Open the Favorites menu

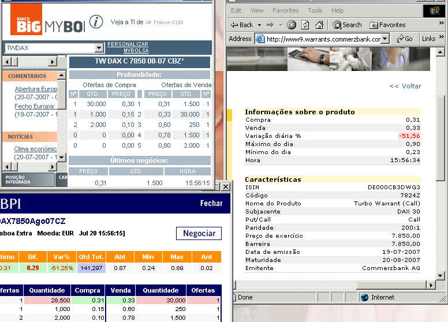coord(285,10)
